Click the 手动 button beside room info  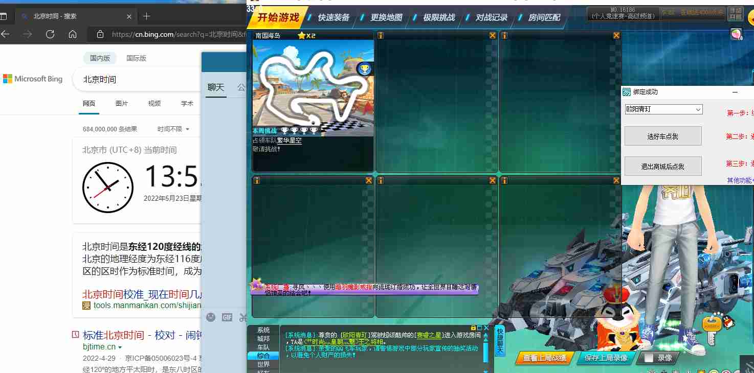(735, 14)
